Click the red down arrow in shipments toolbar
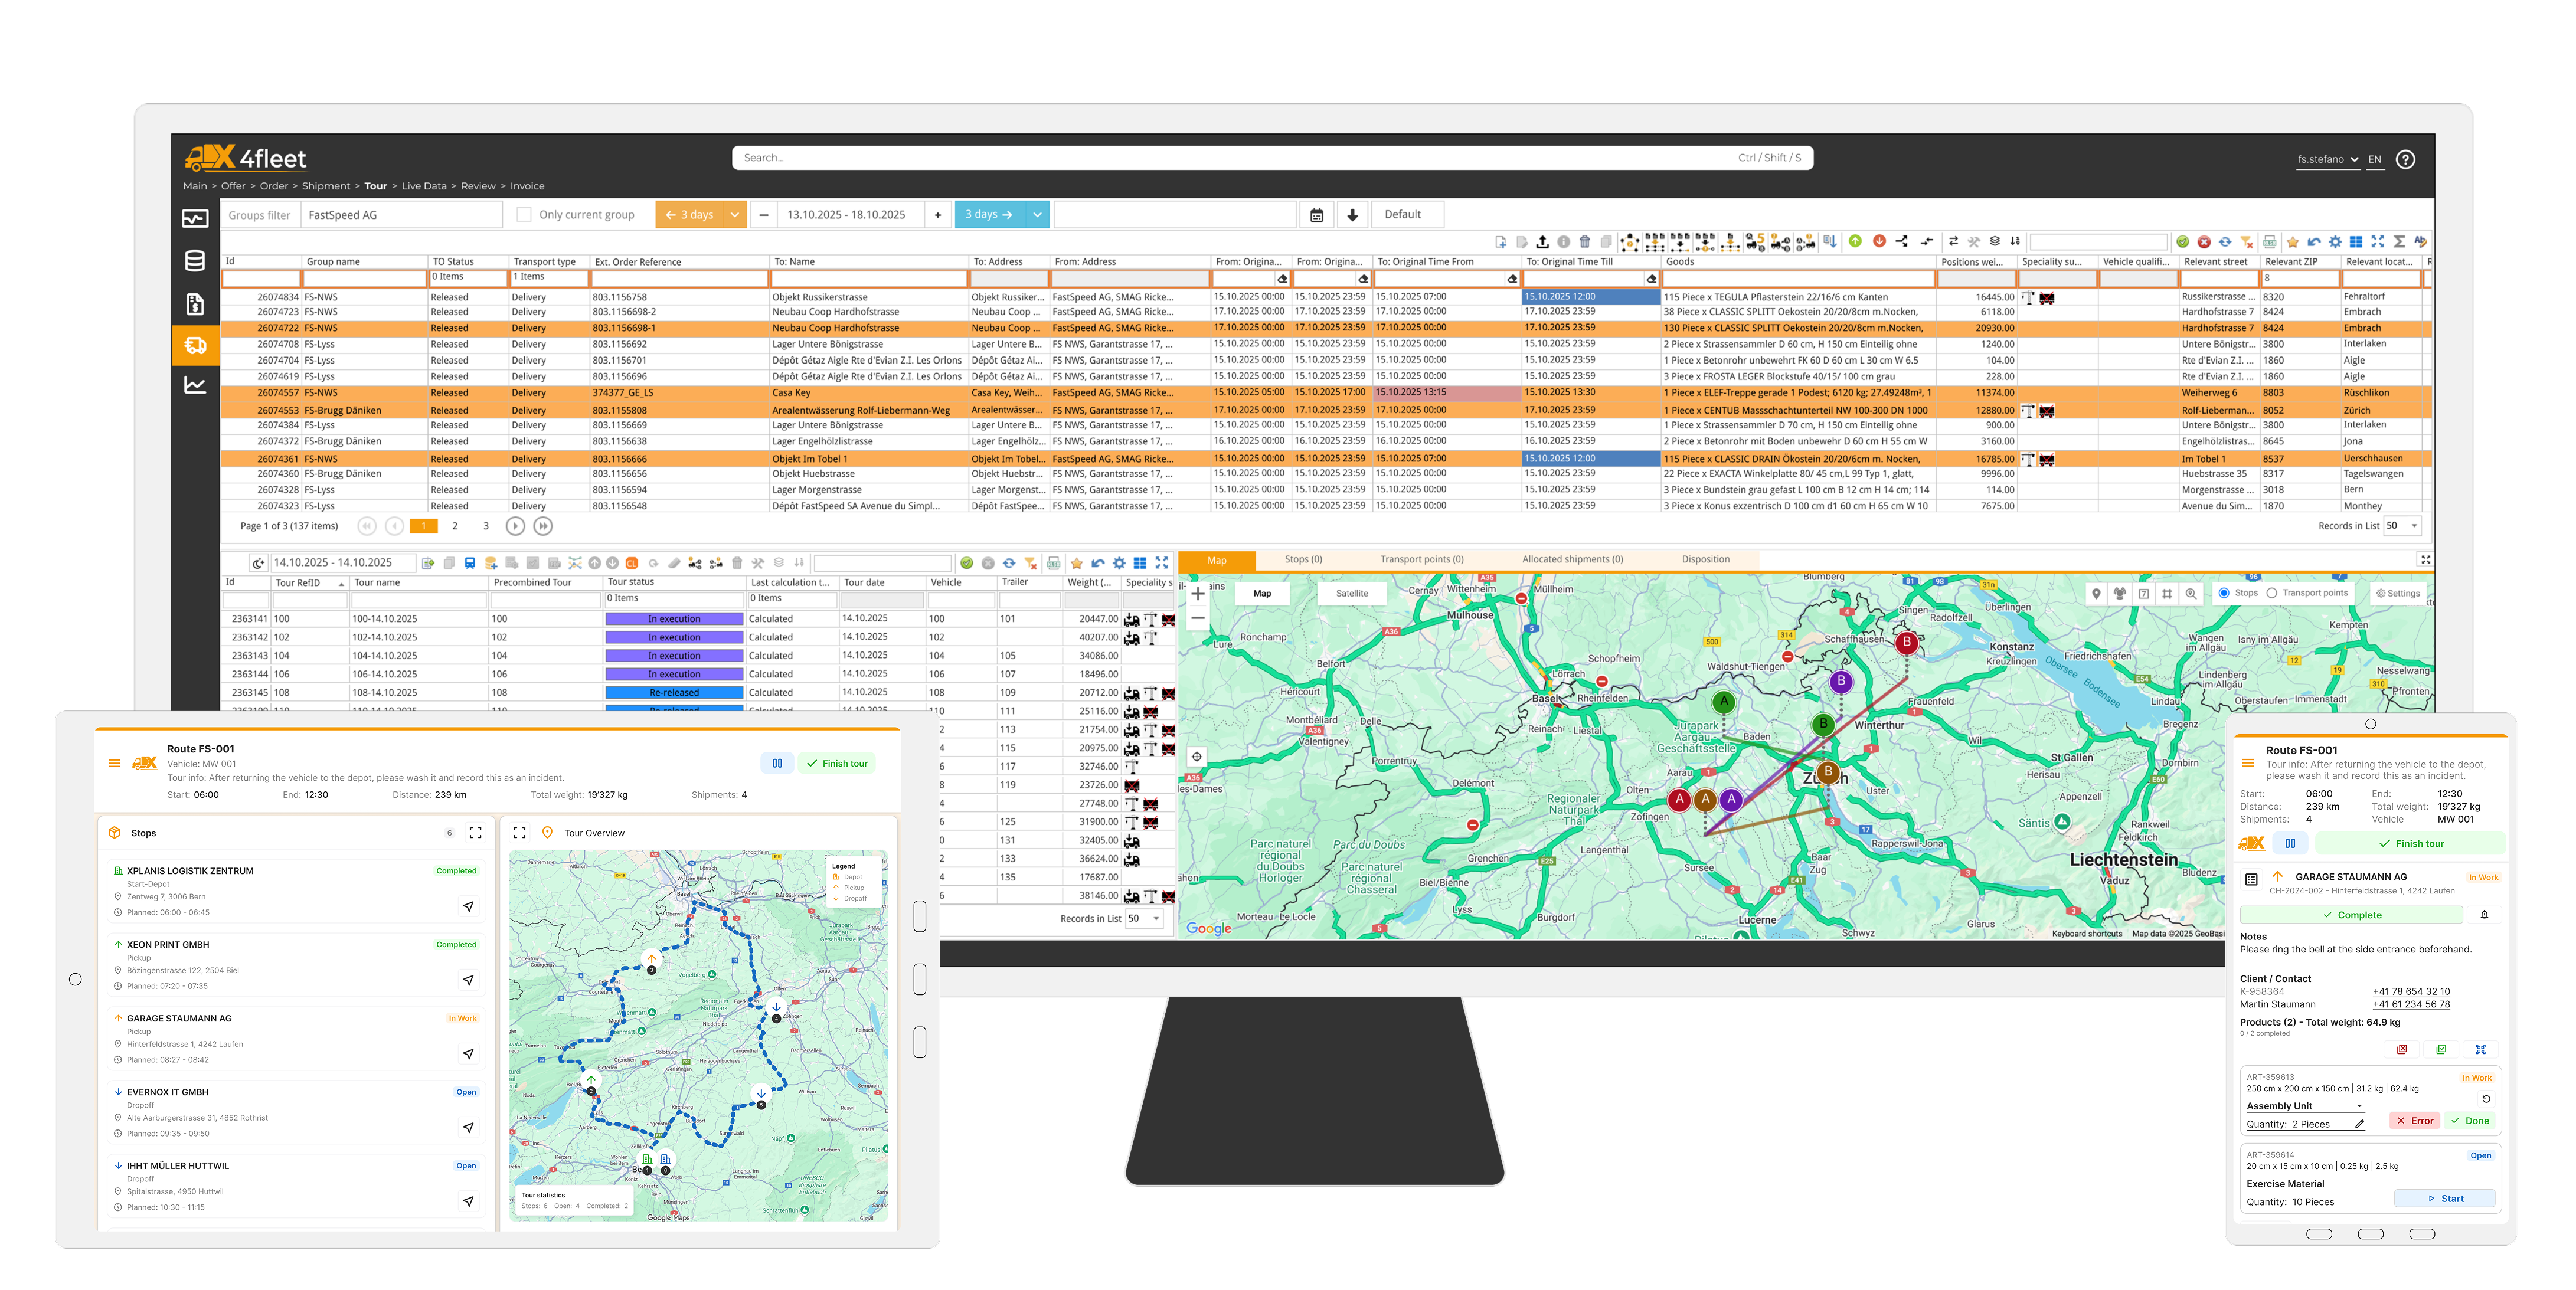 [1879, 241]
